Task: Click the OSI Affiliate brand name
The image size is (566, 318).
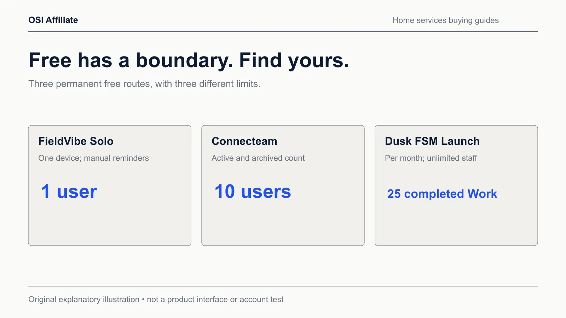Action: (x=53, y=20)
